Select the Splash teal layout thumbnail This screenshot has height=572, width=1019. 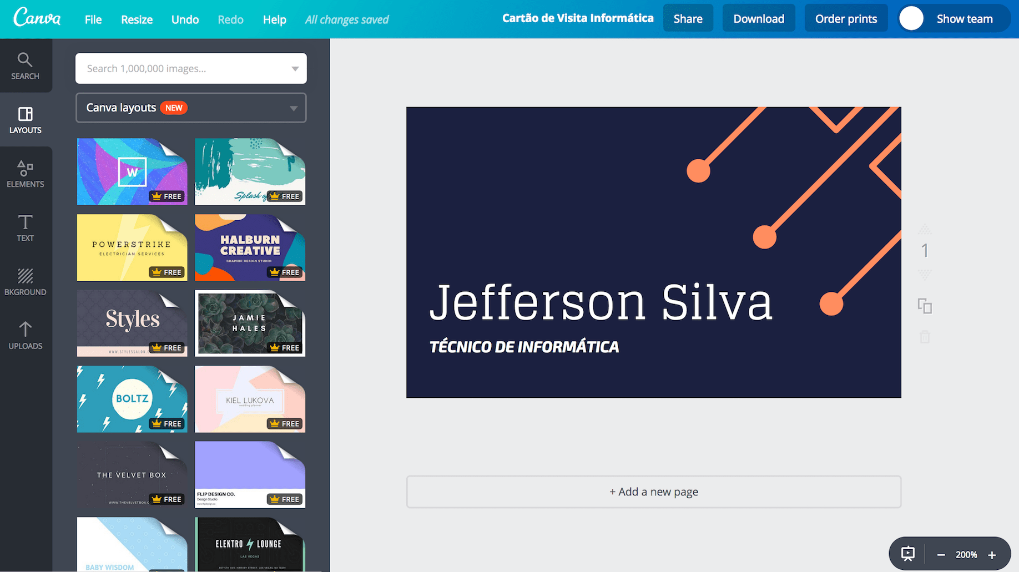point(250,171)
